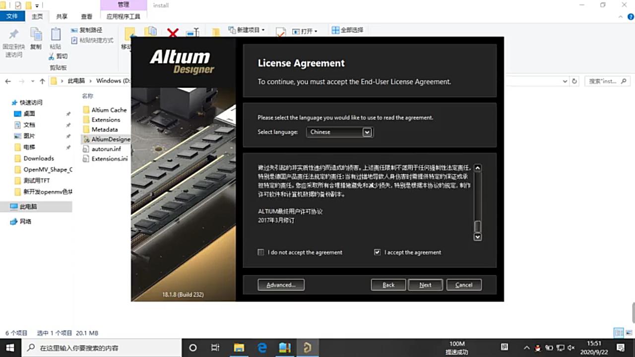Open the 新建项目 dropdown in ribbon
Image resolution: width=635 pixels, height=357 pixels.
(x=247, y=30)
